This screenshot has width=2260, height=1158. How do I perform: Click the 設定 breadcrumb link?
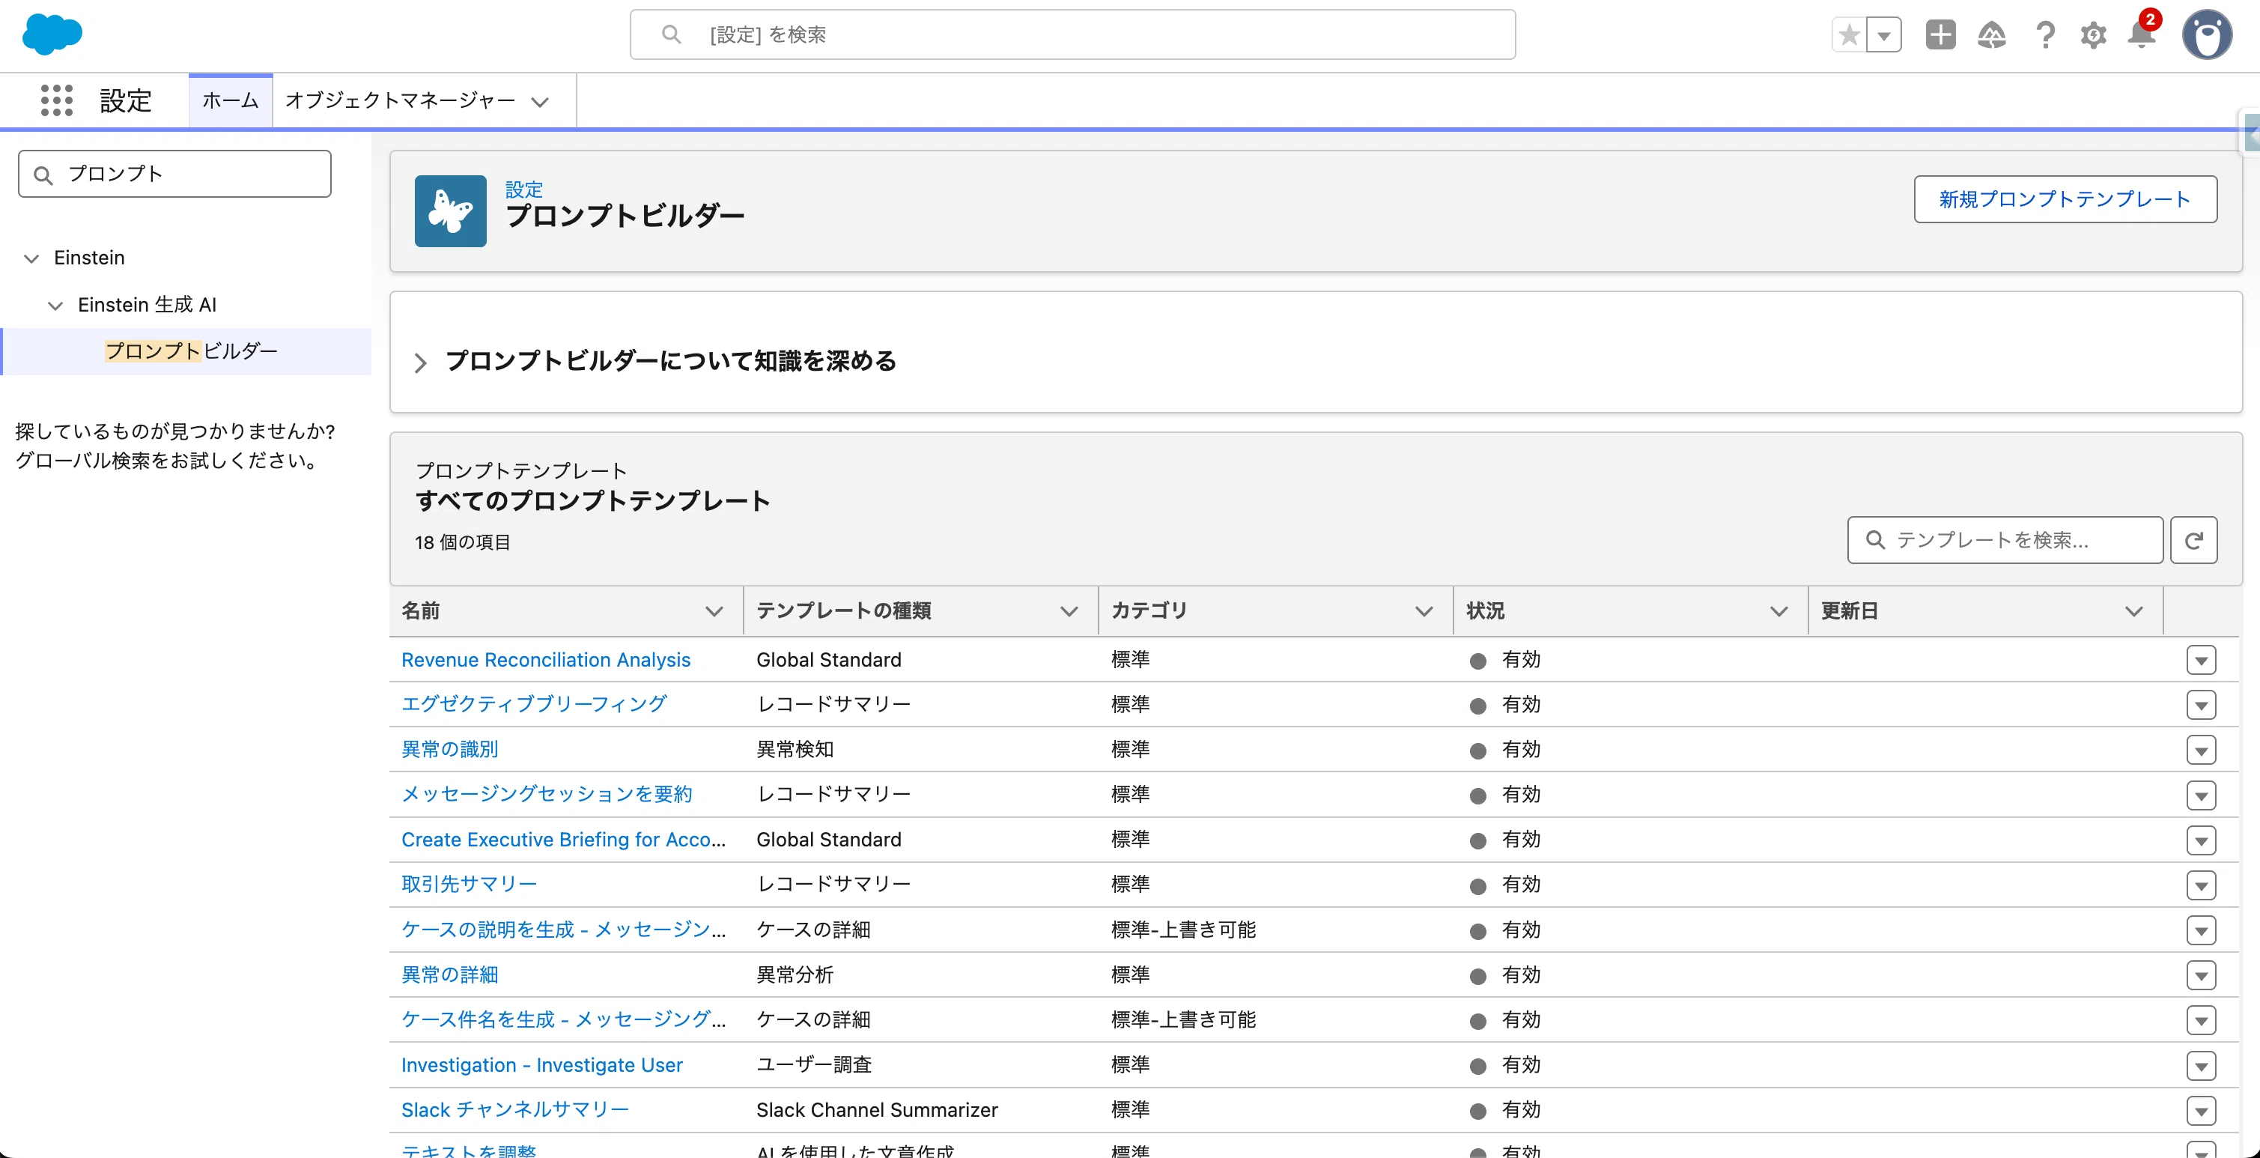[x=523, y=190]
